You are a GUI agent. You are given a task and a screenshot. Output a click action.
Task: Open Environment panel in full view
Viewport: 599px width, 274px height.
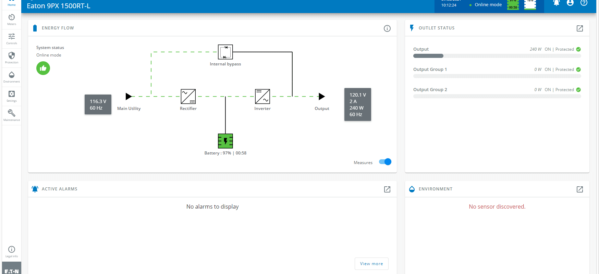(x=580, y=189)
